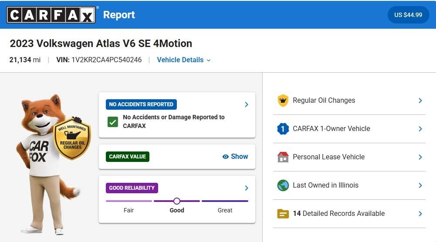Click the green checkmark for no accidents
436x242 pixels.
click(x=113, y=122)
